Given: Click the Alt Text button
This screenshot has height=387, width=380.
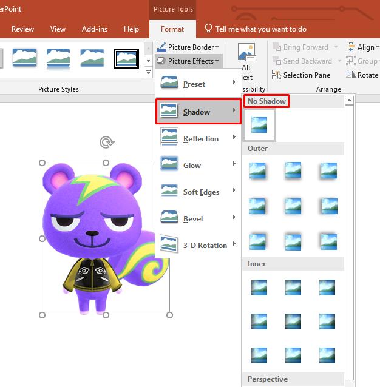Looking at the screenshot, I should [247, 62].
